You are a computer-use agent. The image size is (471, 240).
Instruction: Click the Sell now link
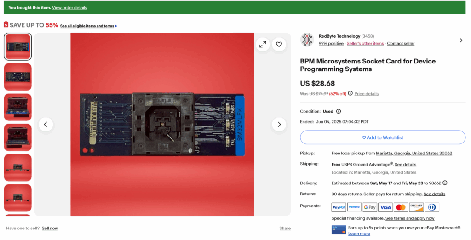pos(50,229)
